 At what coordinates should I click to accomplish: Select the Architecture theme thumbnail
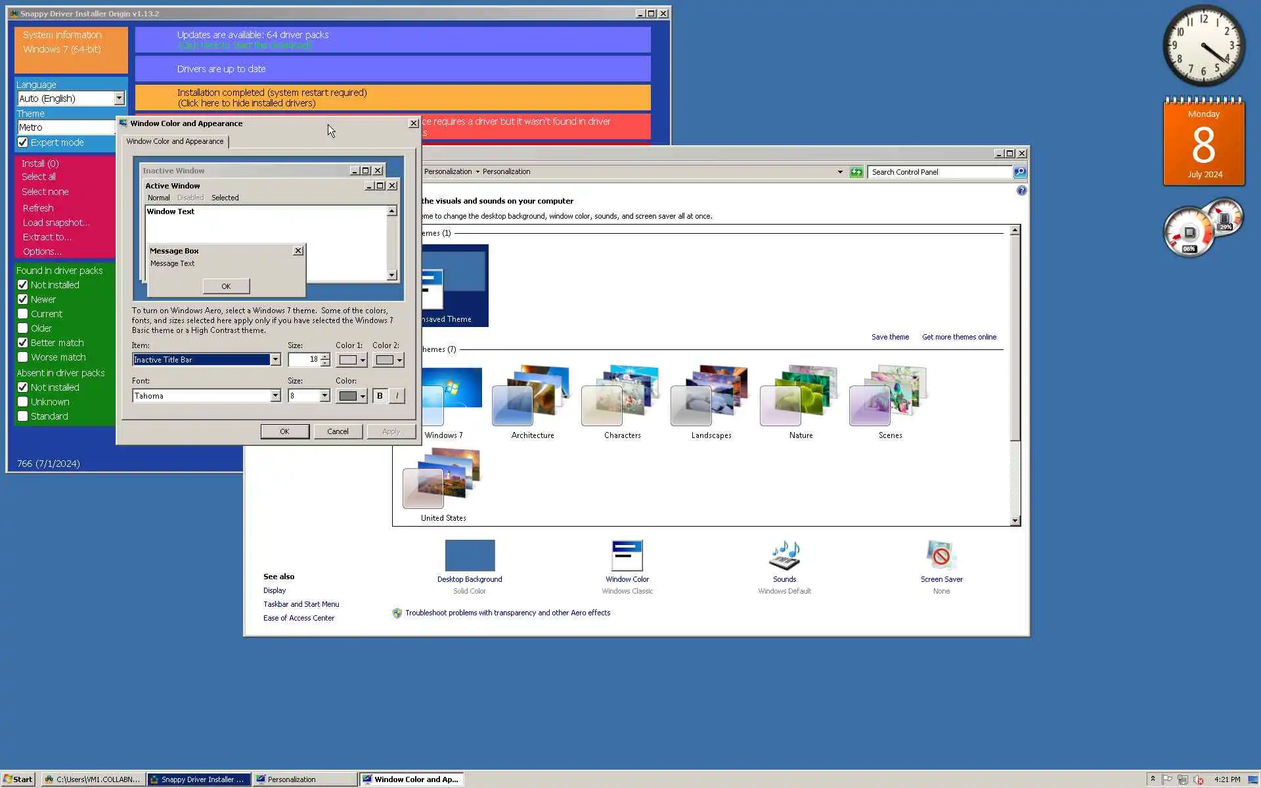click(x=532, y=396)
